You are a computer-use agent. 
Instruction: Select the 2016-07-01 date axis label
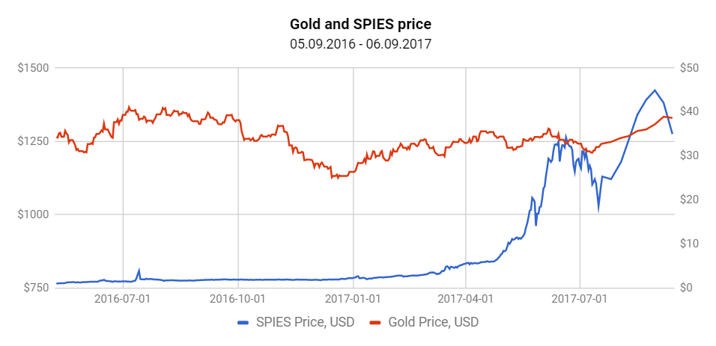[123, 300]
